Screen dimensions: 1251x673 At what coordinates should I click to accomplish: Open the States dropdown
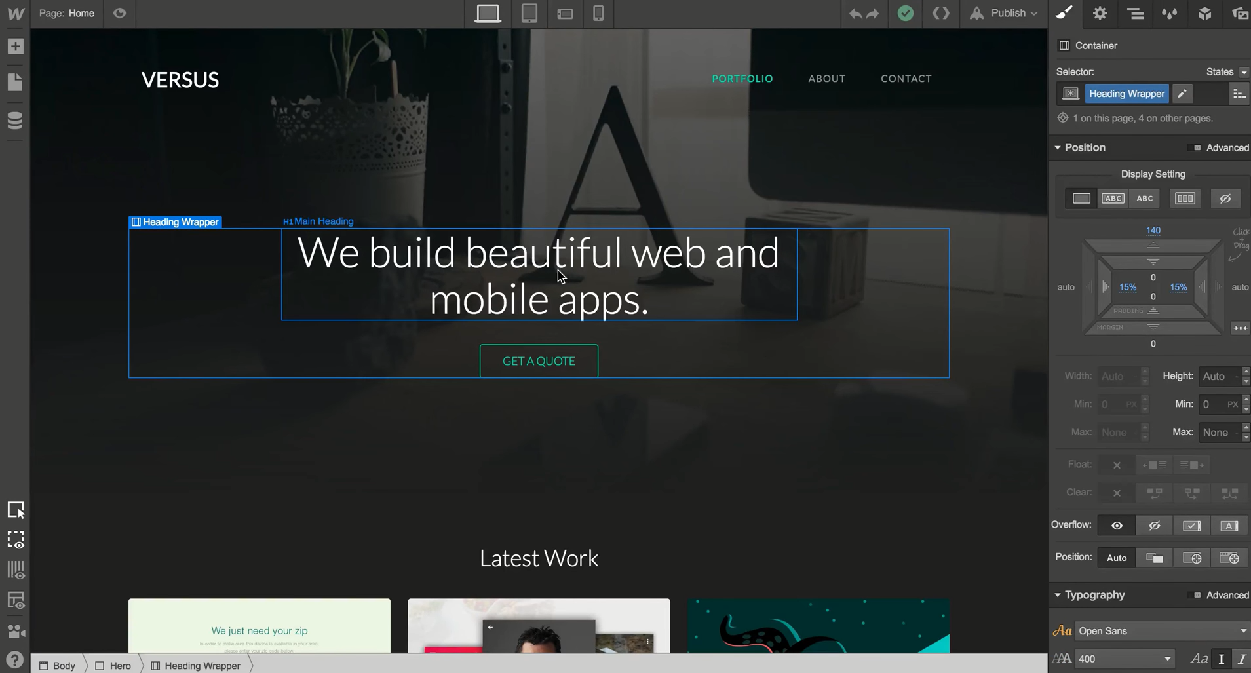point(1226,72)
